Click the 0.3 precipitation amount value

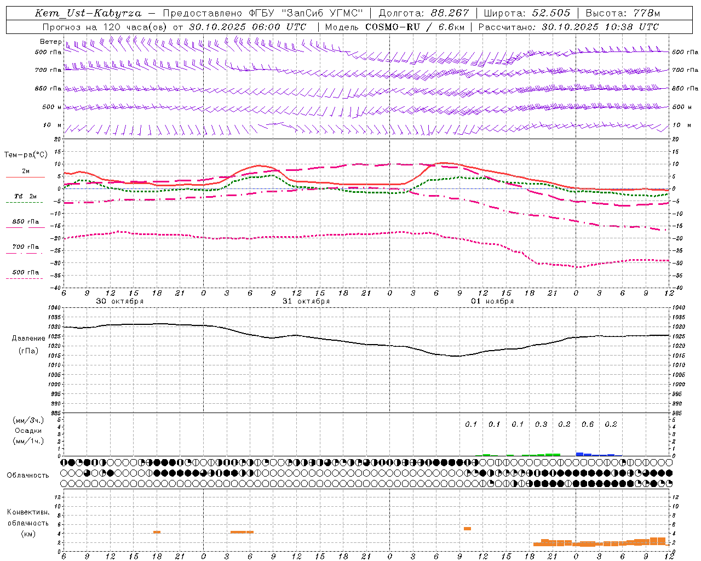[541, 424]
